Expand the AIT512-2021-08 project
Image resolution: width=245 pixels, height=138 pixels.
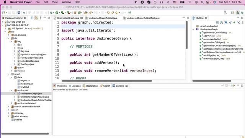3,22
